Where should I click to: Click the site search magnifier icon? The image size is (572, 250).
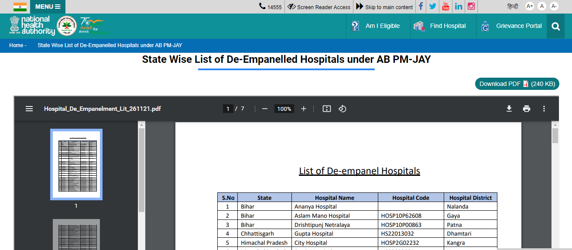[x=555, y=26]
